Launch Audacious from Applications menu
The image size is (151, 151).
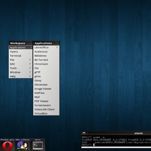(46, 52)
